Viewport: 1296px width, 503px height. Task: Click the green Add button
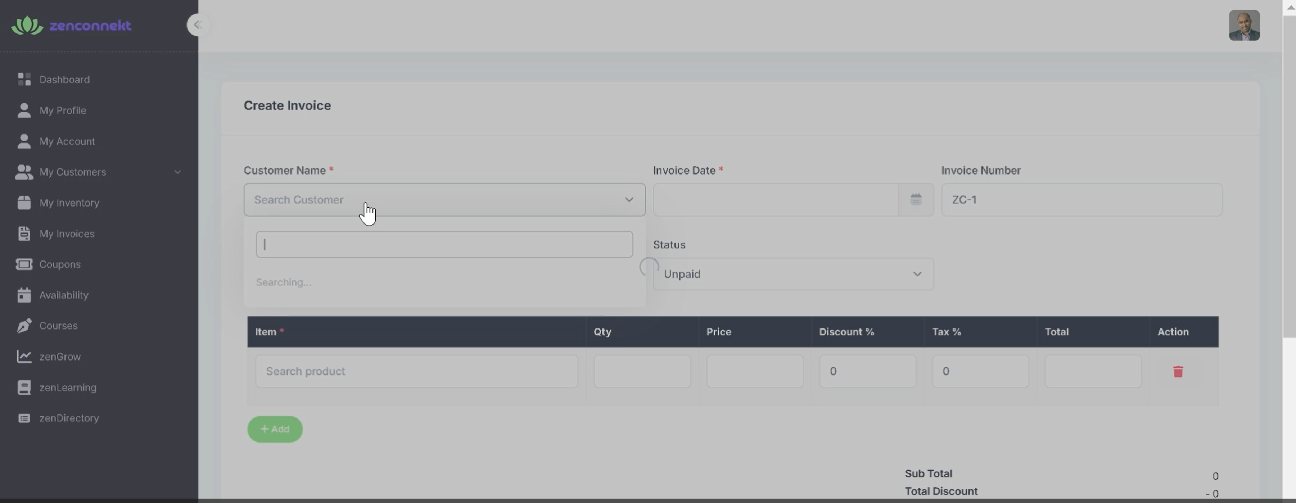pyautogui.click(x=275, y=429)
